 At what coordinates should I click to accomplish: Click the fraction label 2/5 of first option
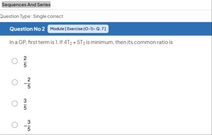point(25,62)
